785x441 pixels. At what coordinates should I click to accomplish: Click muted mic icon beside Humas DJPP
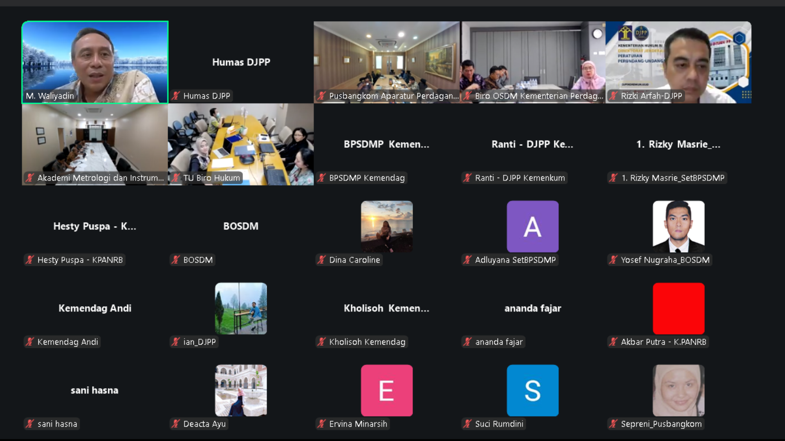(x=176, y=96)
